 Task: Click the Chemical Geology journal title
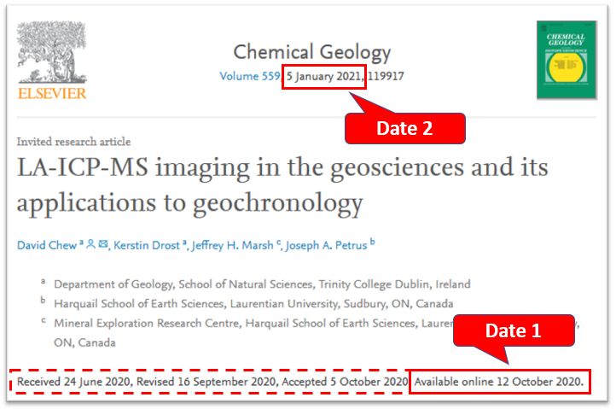(311, 52)
